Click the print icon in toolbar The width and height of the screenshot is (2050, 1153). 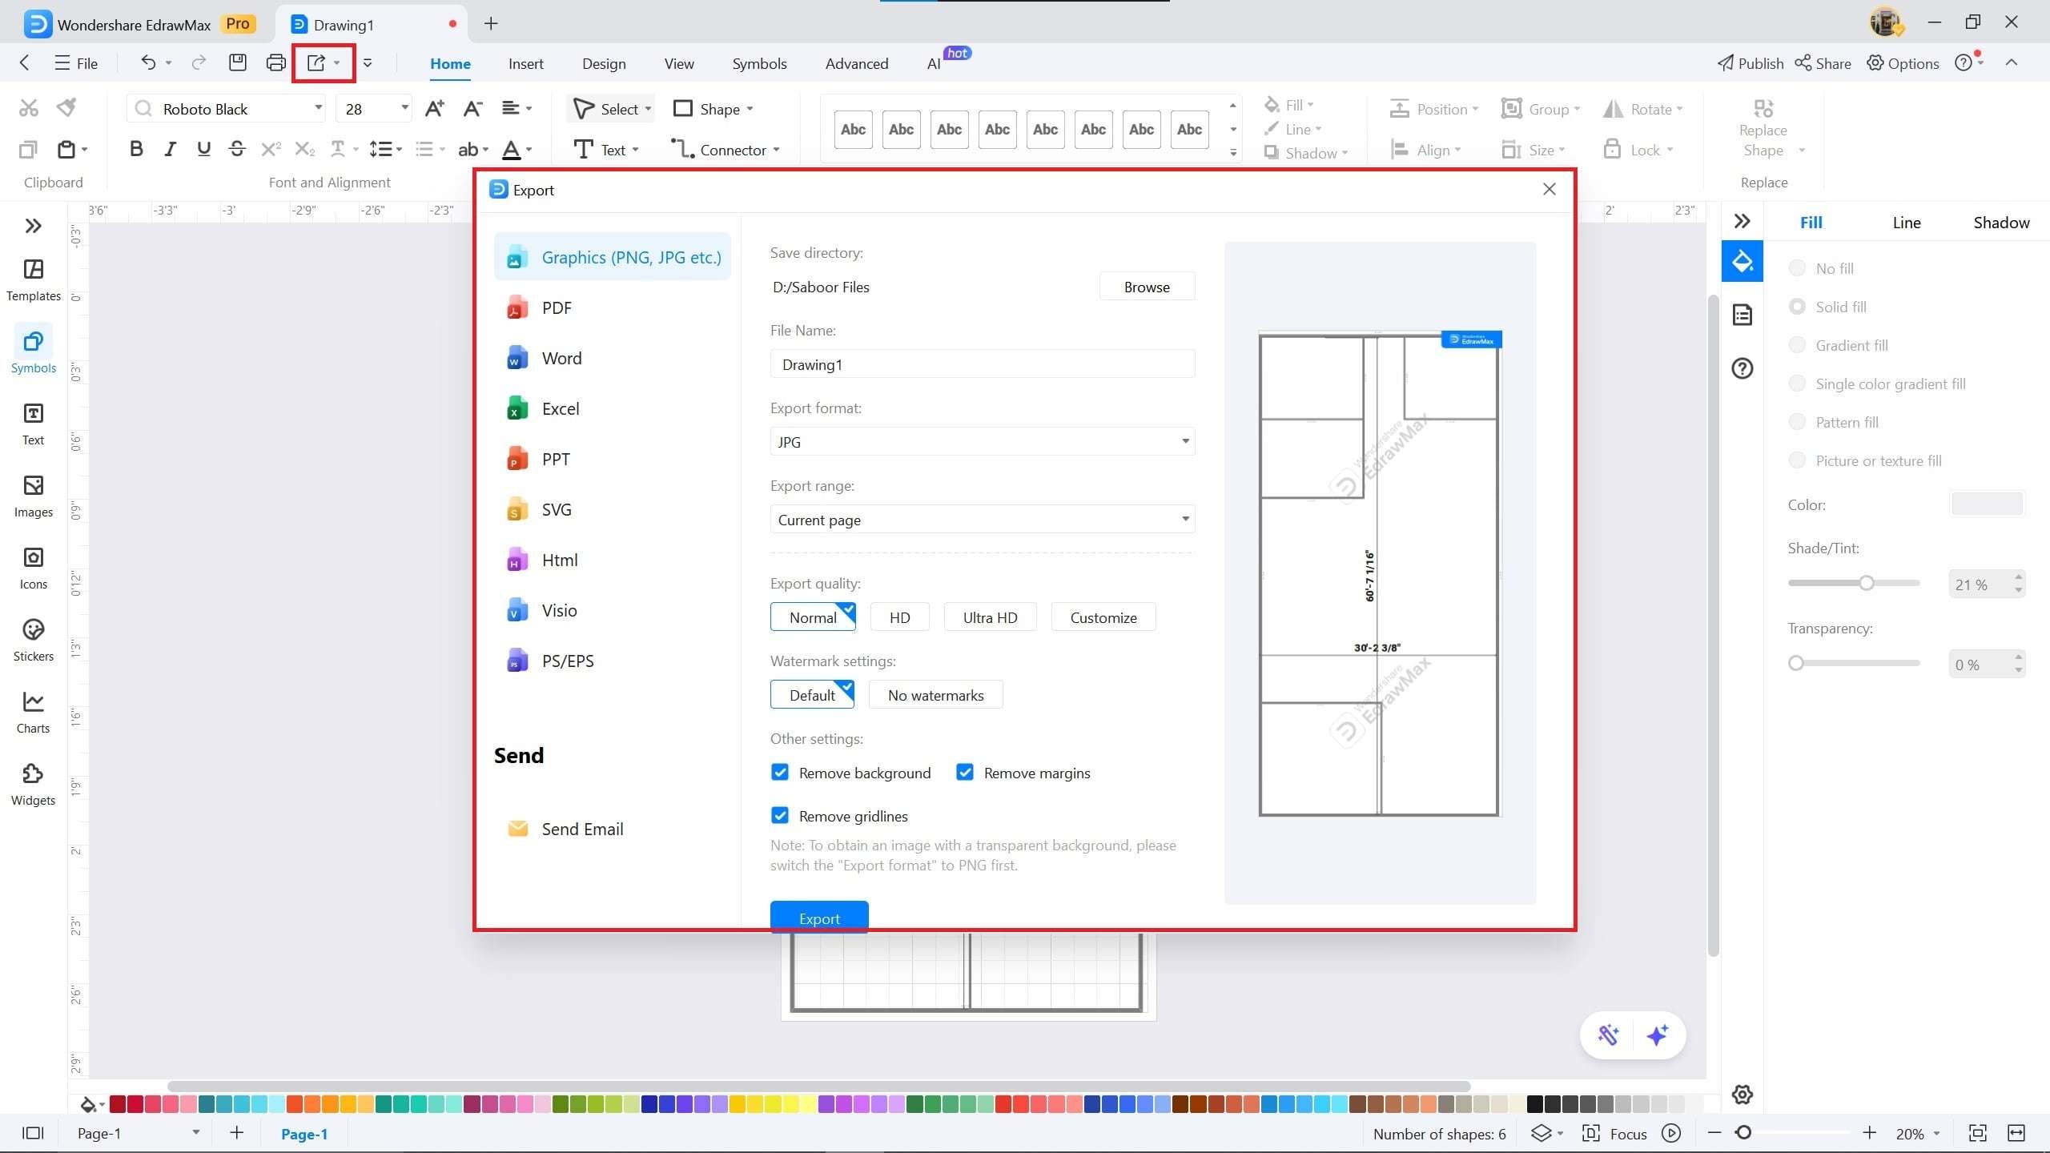click(x=276, y=62)
